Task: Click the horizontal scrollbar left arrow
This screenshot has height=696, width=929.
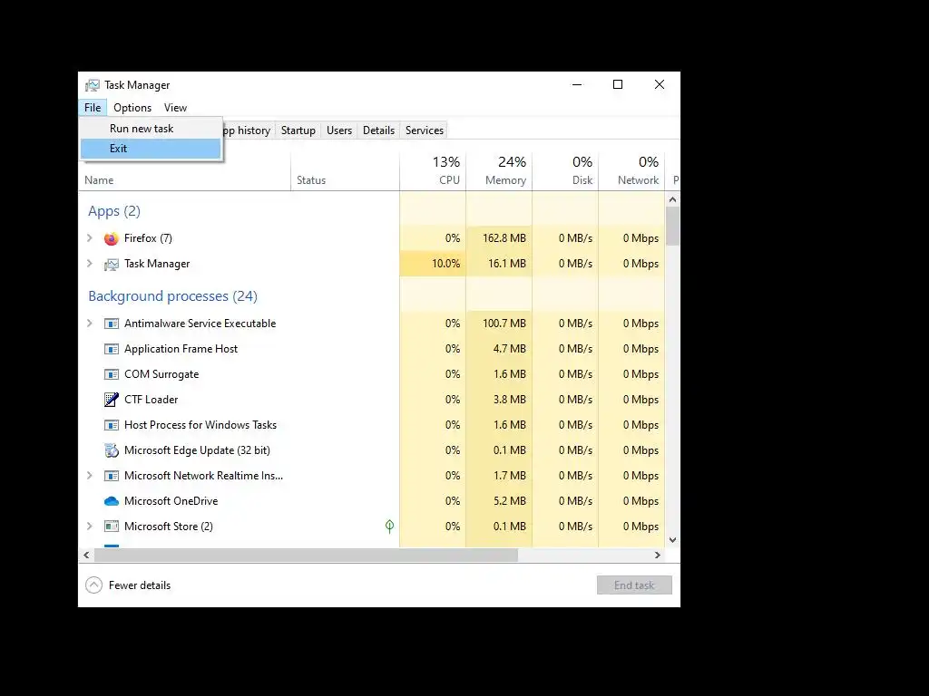Action: pos(86,556)
